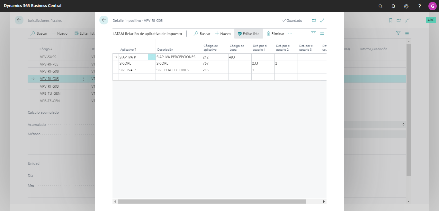Toggle filter icon on background page
The height and width of the screenshot is (211, 439).
[398, 33]
